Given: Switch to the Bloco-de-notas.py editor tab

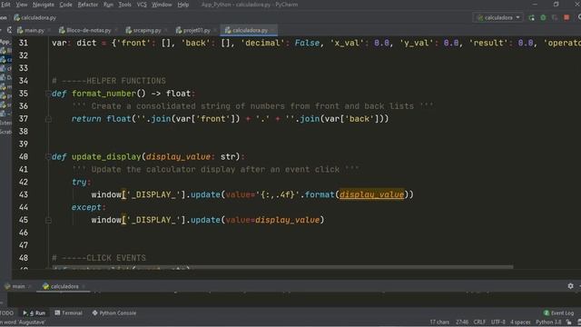Looking at the screenshot, I should click(88, 30).
